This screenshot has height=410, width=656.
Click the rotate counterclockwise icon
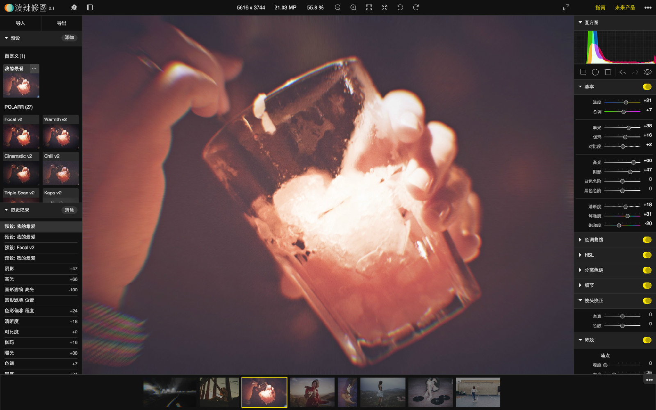click(400, 7)
